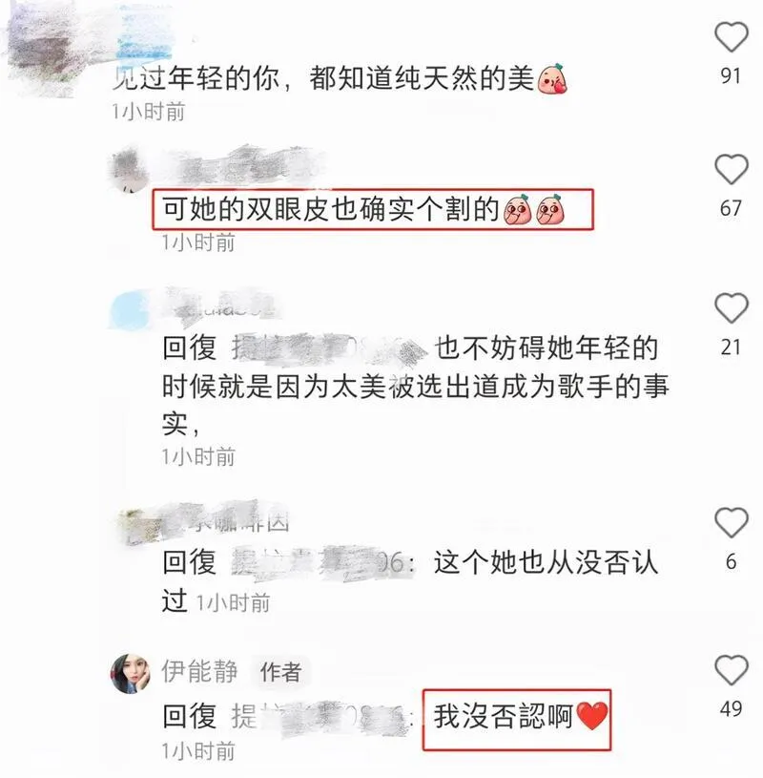Tap the heart beside the 21-like reply

click(x=732, y=308)
